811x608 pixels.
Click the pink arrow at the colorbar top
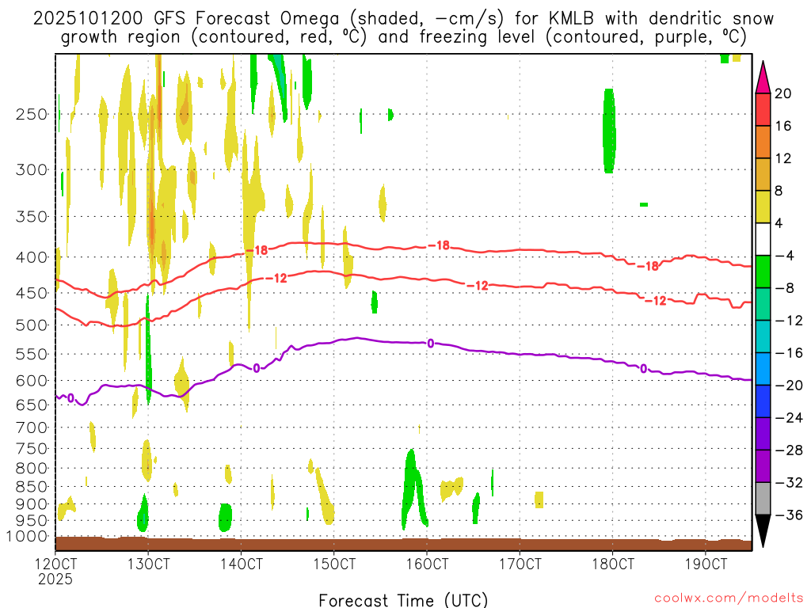tap(763, 78)
